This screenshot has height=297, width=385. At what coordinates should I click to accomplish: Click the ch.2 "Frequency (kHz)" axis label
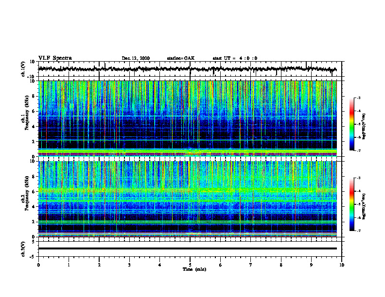pyautogui.click(x=27, y=193)
